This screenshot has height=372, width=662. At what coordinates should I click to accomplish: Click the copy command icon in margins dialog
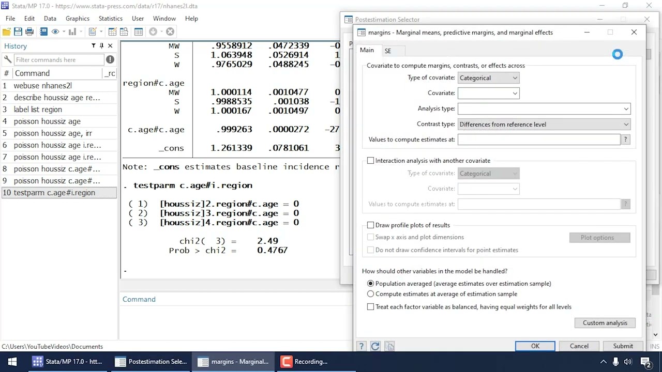[x=389, y=346]
